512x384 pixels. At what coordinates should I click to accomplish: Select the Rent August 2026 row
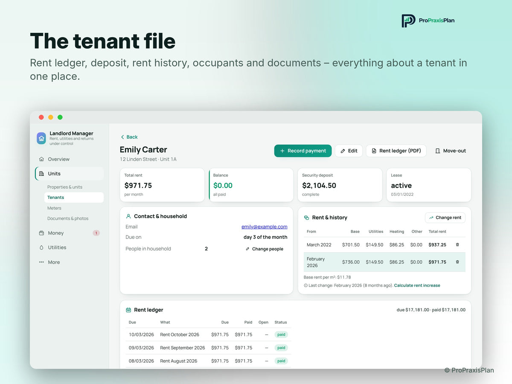pos(208,361)
